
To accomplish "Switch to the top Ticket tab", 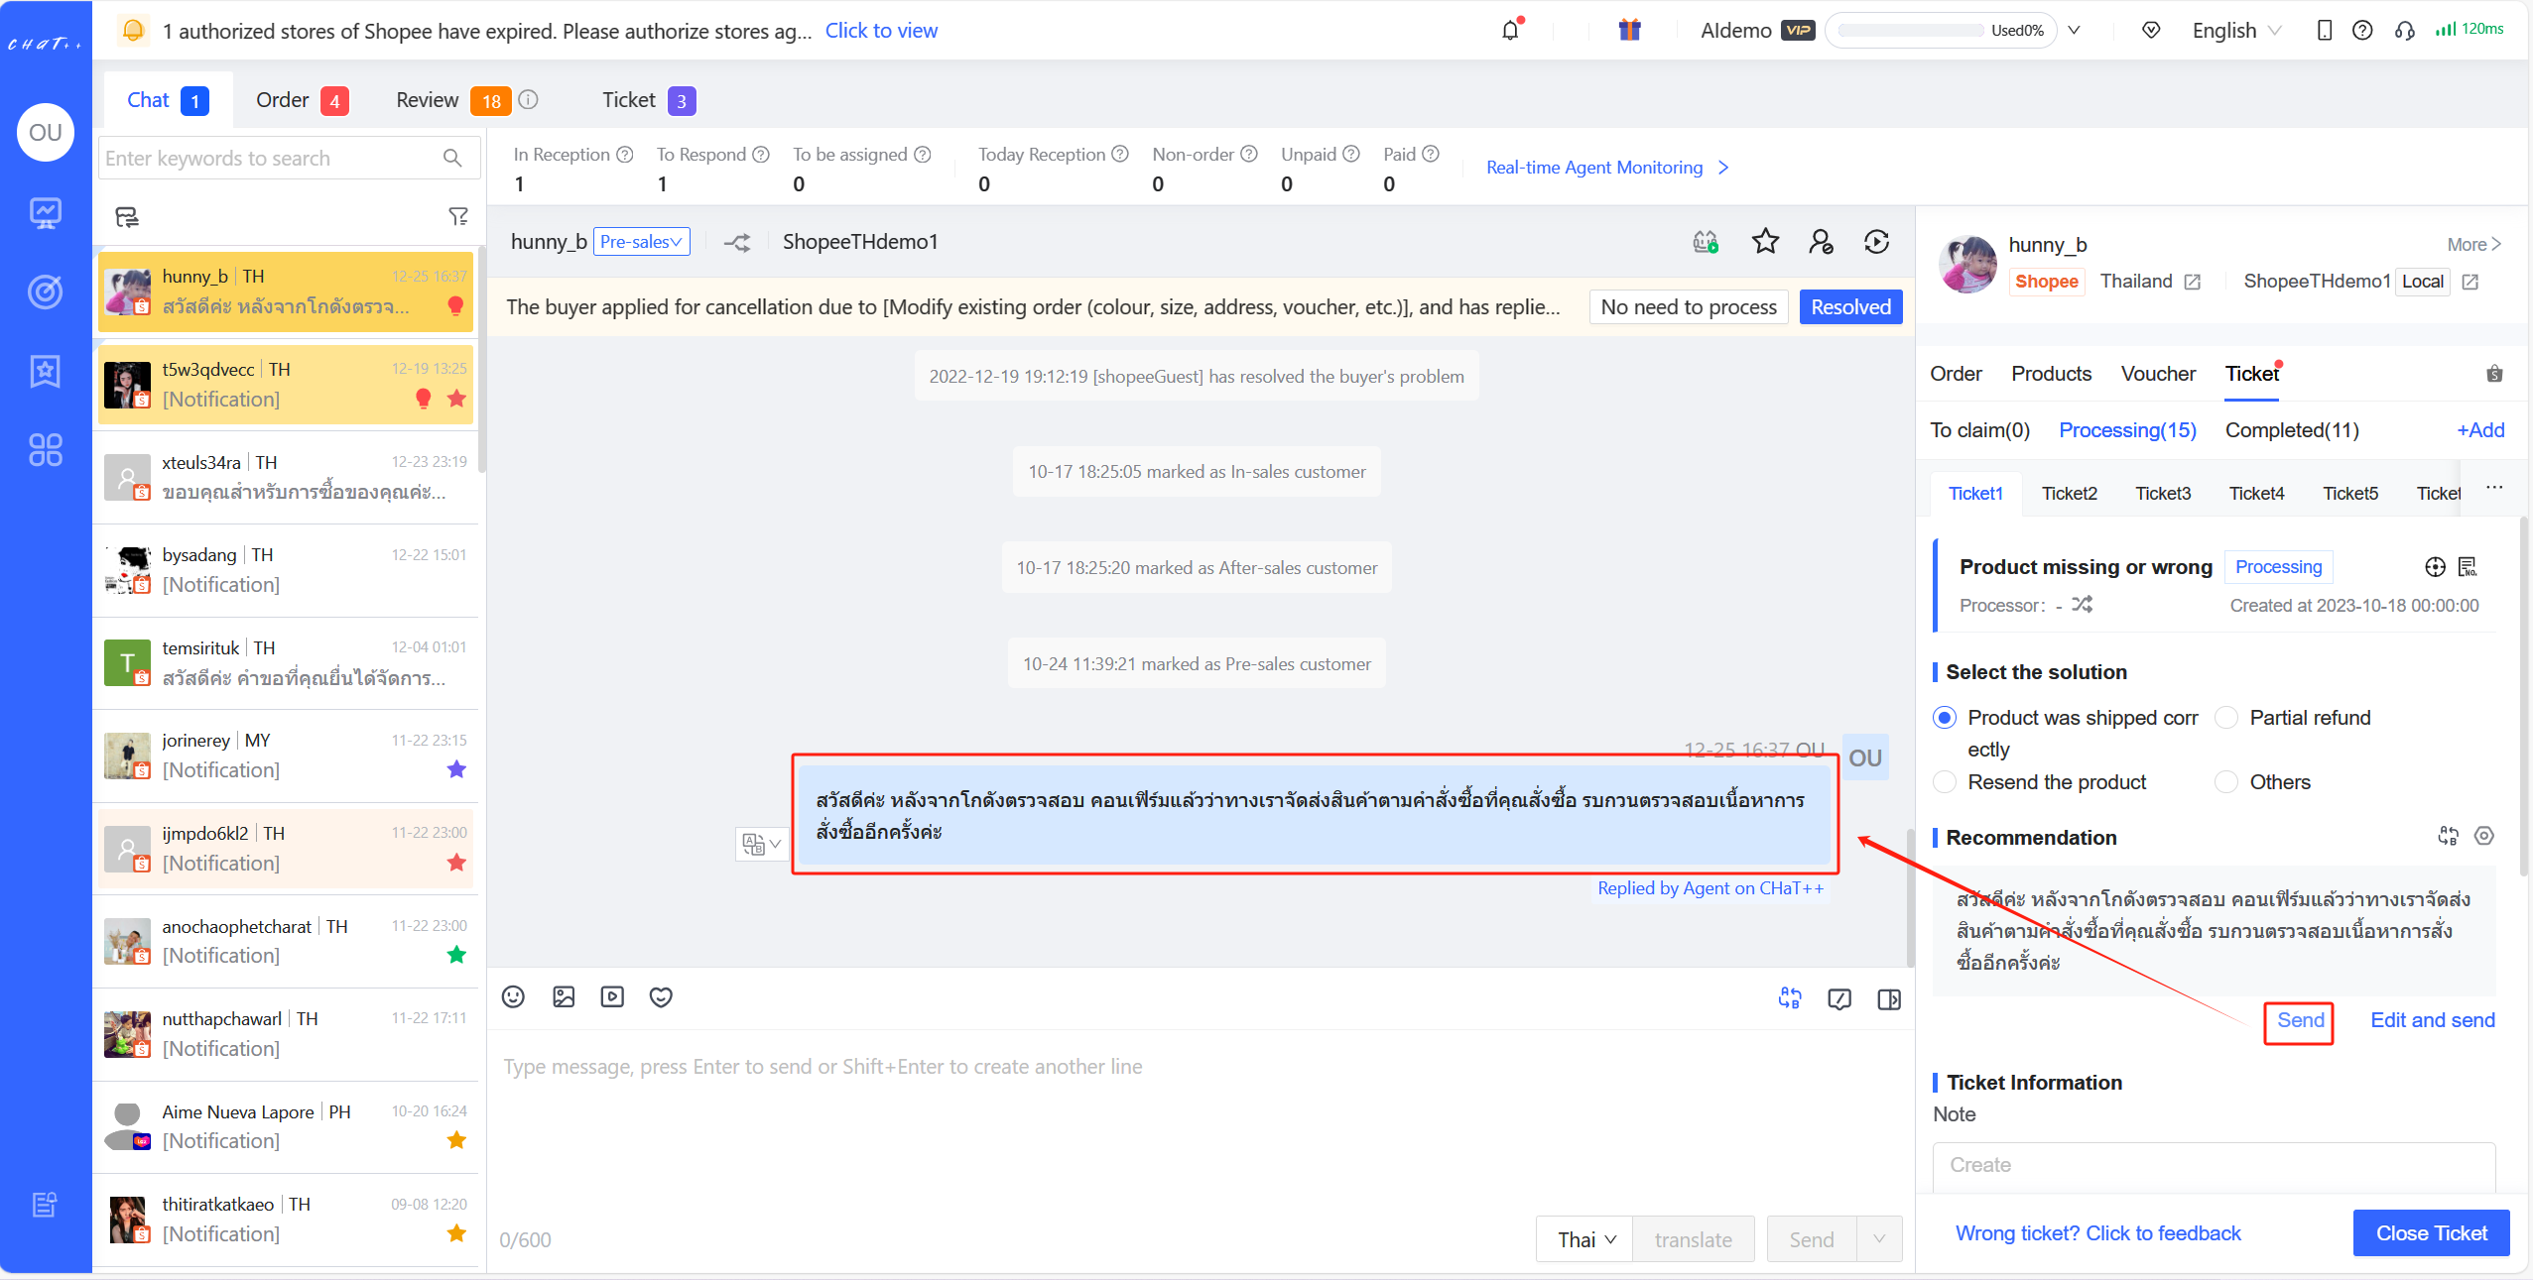I will 649,100.
